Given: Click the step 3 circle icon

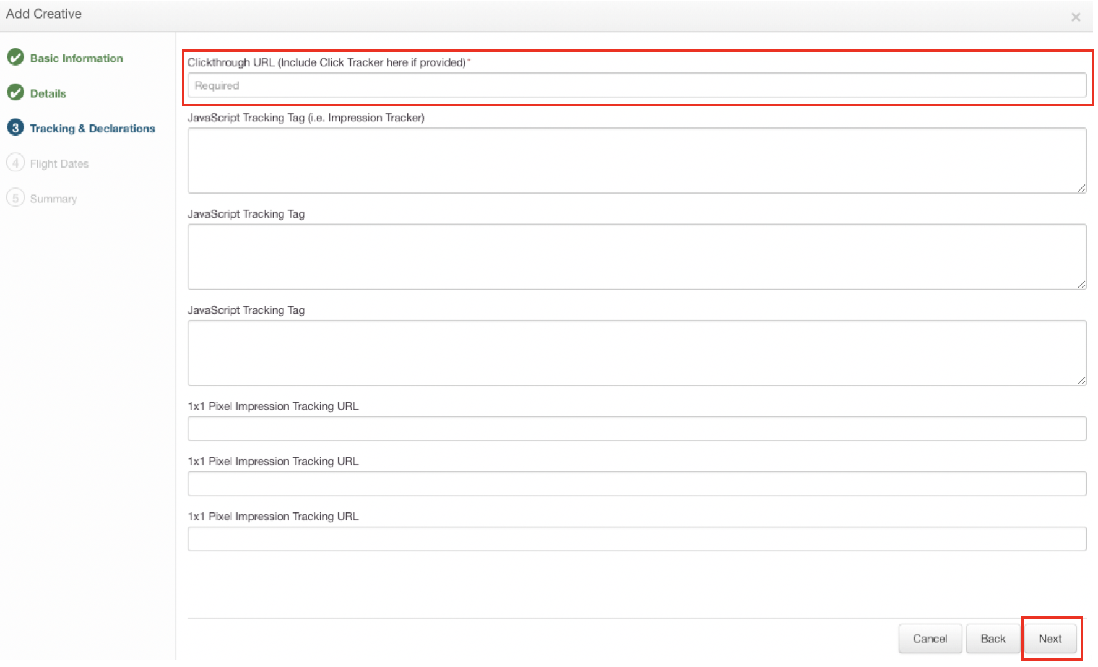Looking at the screenshot, I should [x=15, y=127].
